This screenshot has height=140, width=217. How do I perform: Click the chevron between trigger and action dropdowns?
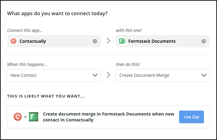[108, 75]
